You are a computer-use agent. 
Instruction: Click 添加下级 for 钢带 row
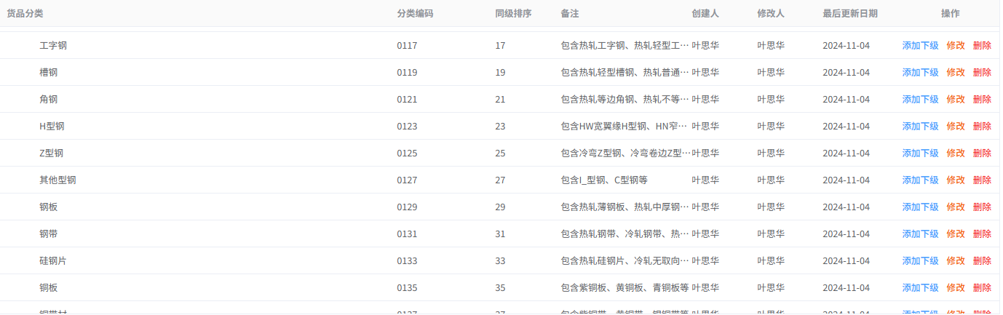point(920,234)
